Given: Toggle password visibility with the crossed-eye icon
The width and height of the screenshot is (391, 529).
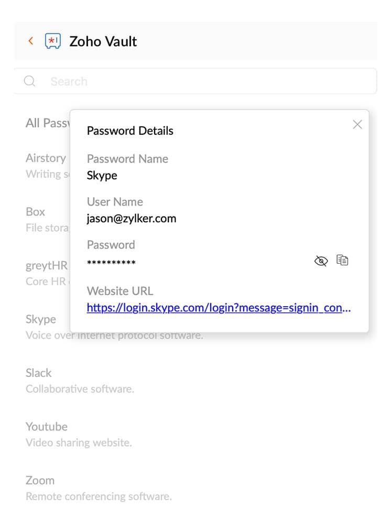Looking at the screenshot, I should click(321, 260).
